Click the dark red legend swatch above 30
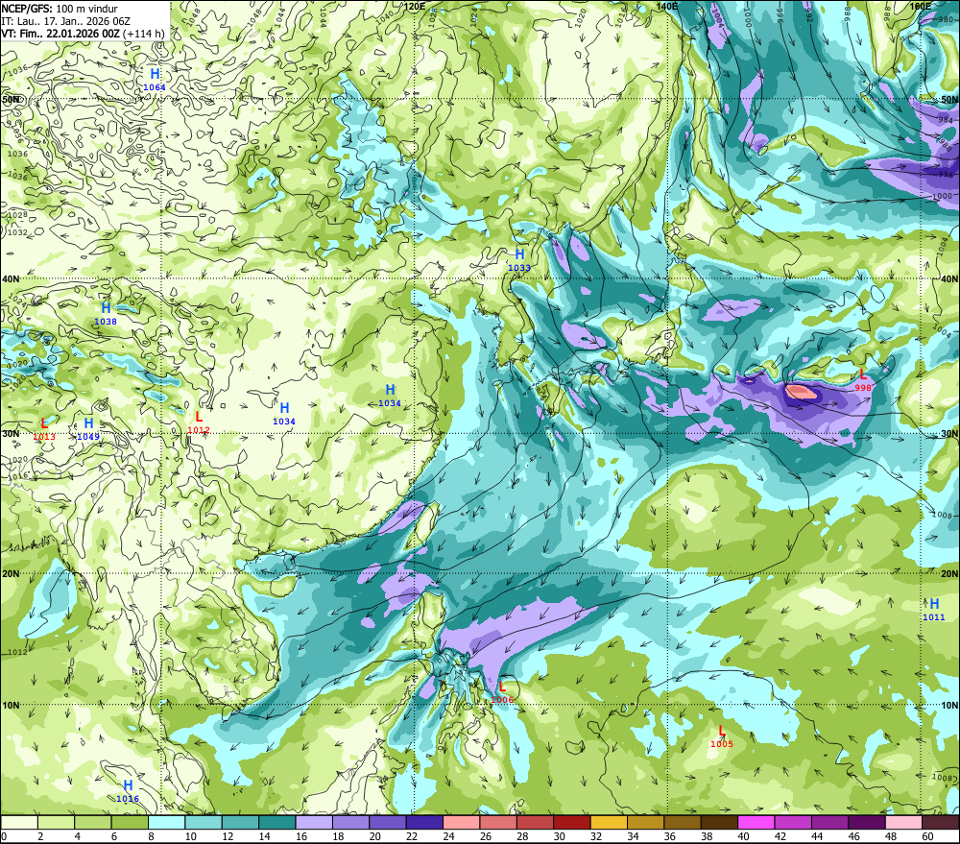 click(x=572, y=822)
